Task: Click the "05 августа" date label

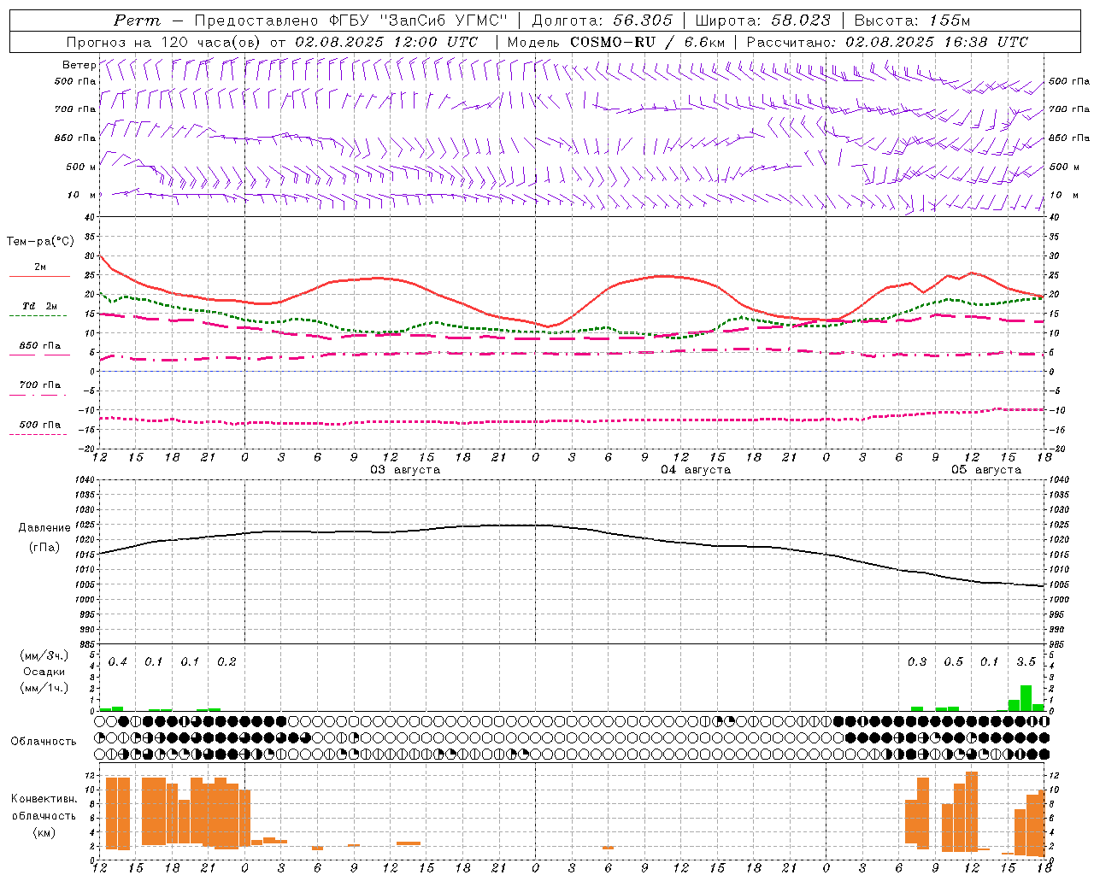Action: [x=986, y=470]
